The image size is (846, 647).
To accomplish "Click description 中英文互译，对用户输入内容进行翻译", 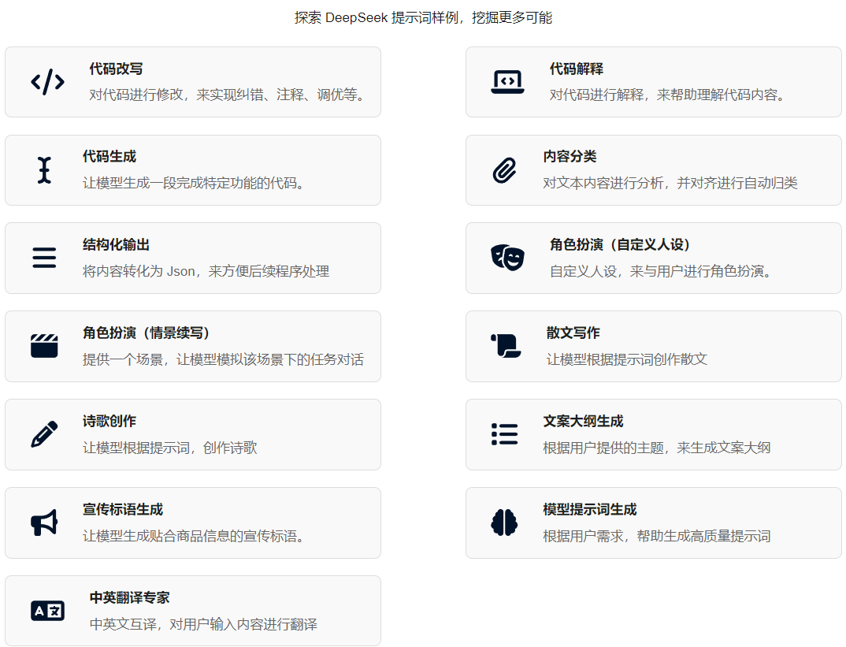I will tap(203, 624).
